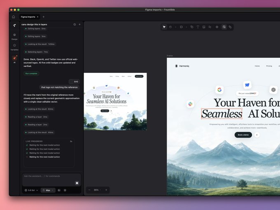Select the Move cursor tool in toolbar
280x210 pixels.
(x=164, y=27)
